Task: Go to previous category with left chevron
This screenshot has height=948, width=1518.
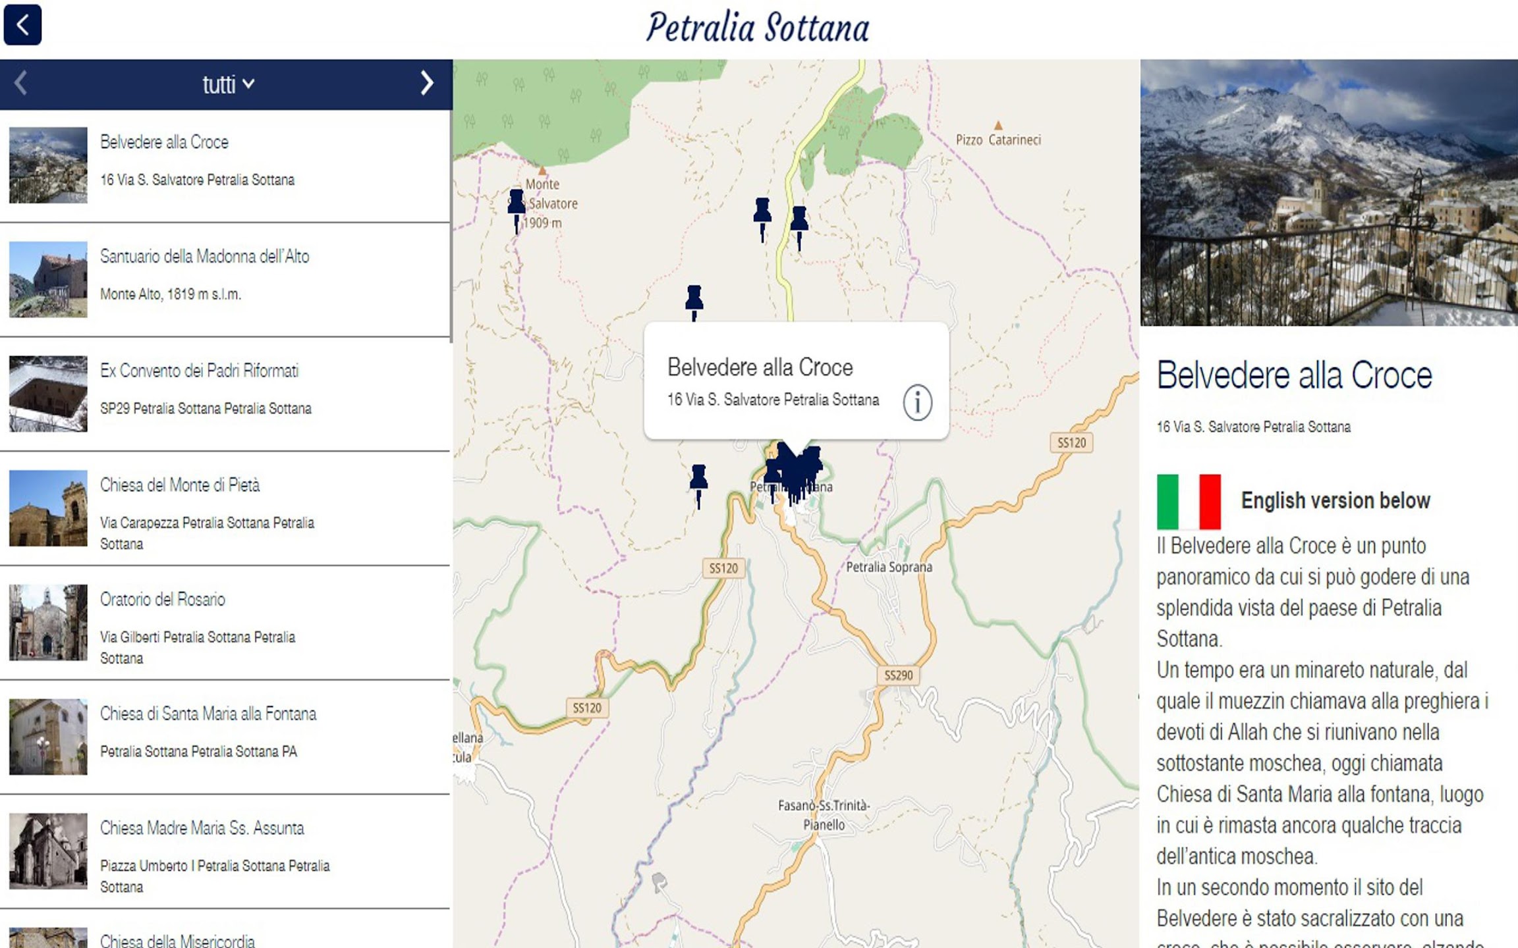Action: point(21,83)
